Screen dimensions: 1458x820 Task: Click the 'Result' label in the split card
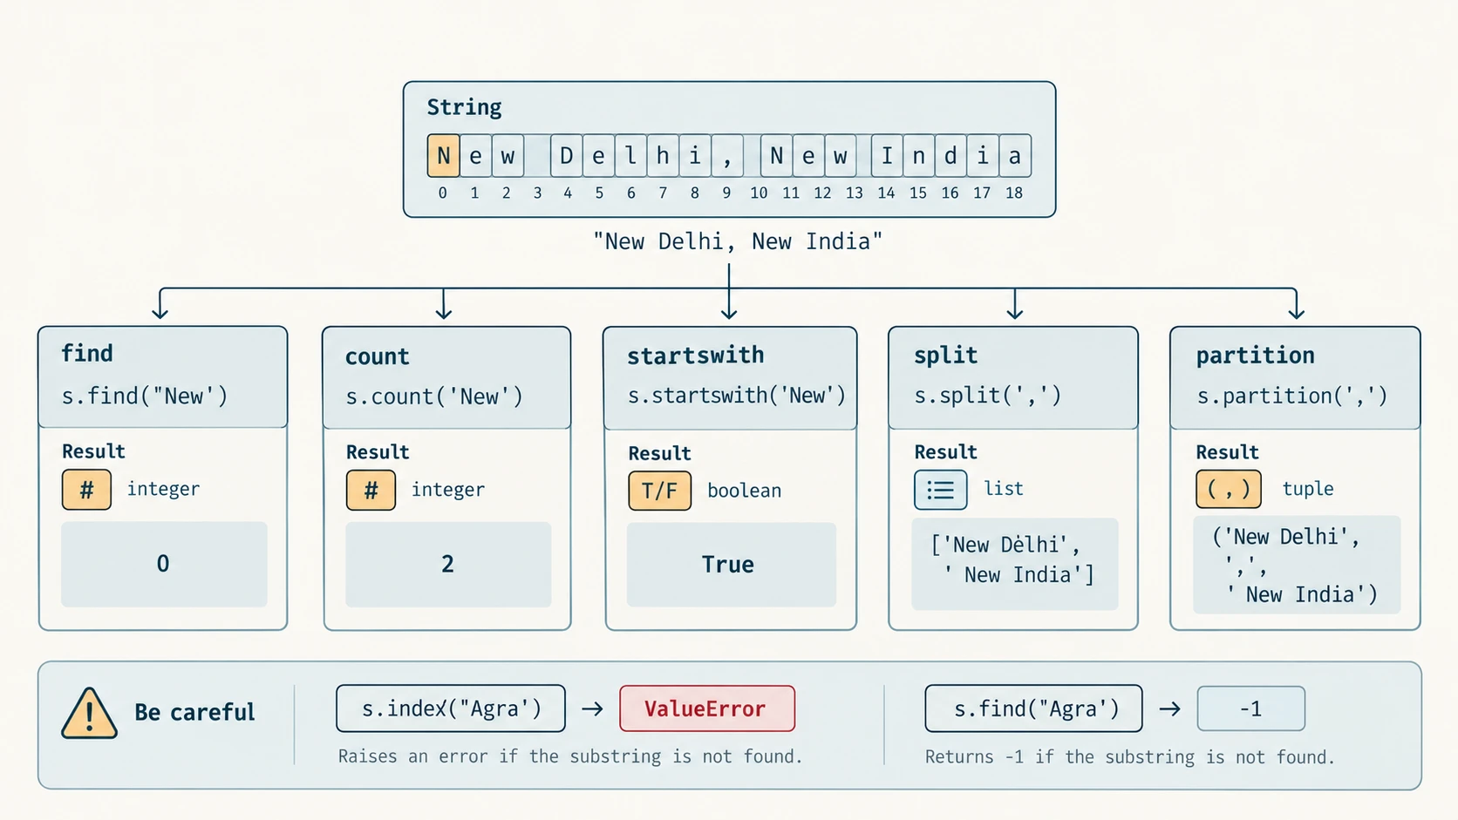click(x=945, y=452)
